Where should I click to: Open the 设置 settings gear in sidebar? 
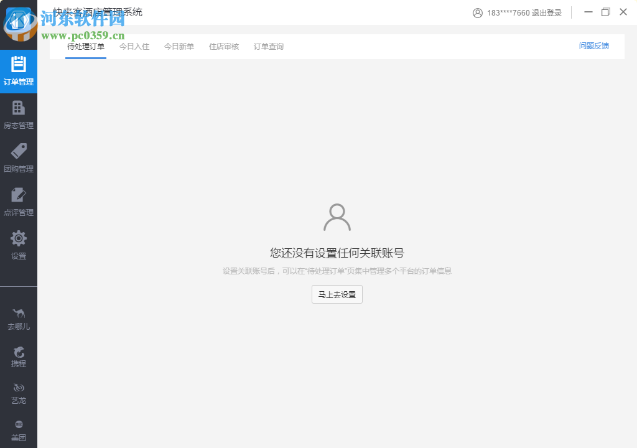coord(19,246)
